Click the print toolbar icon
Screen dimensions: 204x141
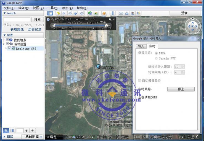pos(126,13)
